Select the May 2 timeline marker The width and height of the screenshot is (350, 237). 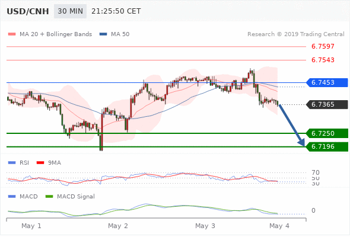[x=118, y=226]
